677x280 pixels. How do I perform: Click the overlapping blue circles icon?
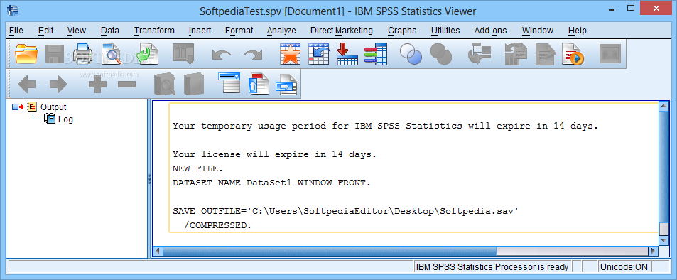[x=411, y=54]
